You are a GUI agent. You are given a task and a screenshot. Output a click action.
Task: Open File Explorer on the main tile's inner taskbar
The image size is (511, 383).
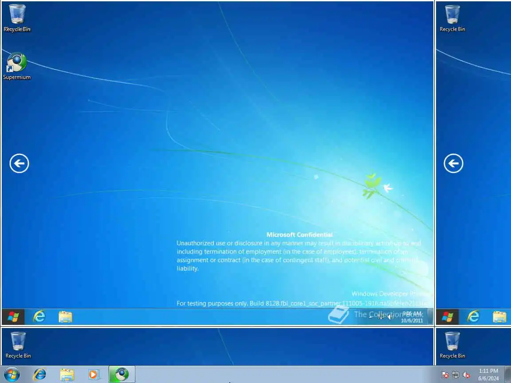click(x=65, y=317)
